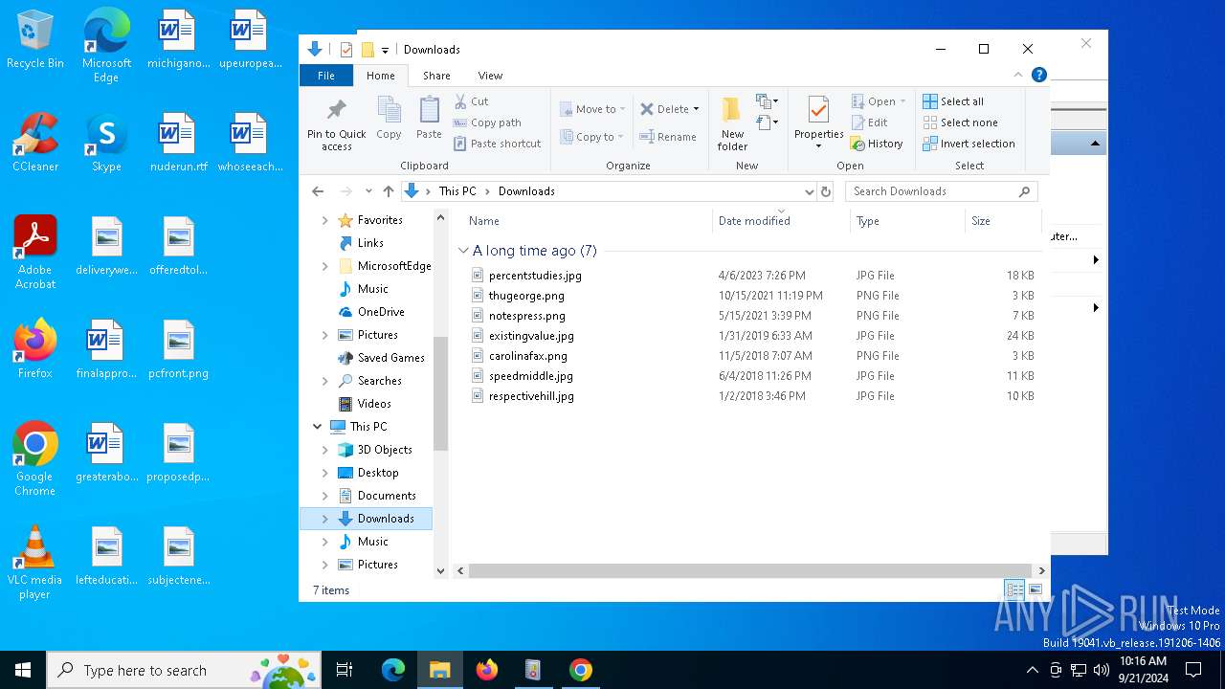This screenshot has height=689, width=1225.
Task: Open Google Chrome from the taskbar
Action: [580, 670]
